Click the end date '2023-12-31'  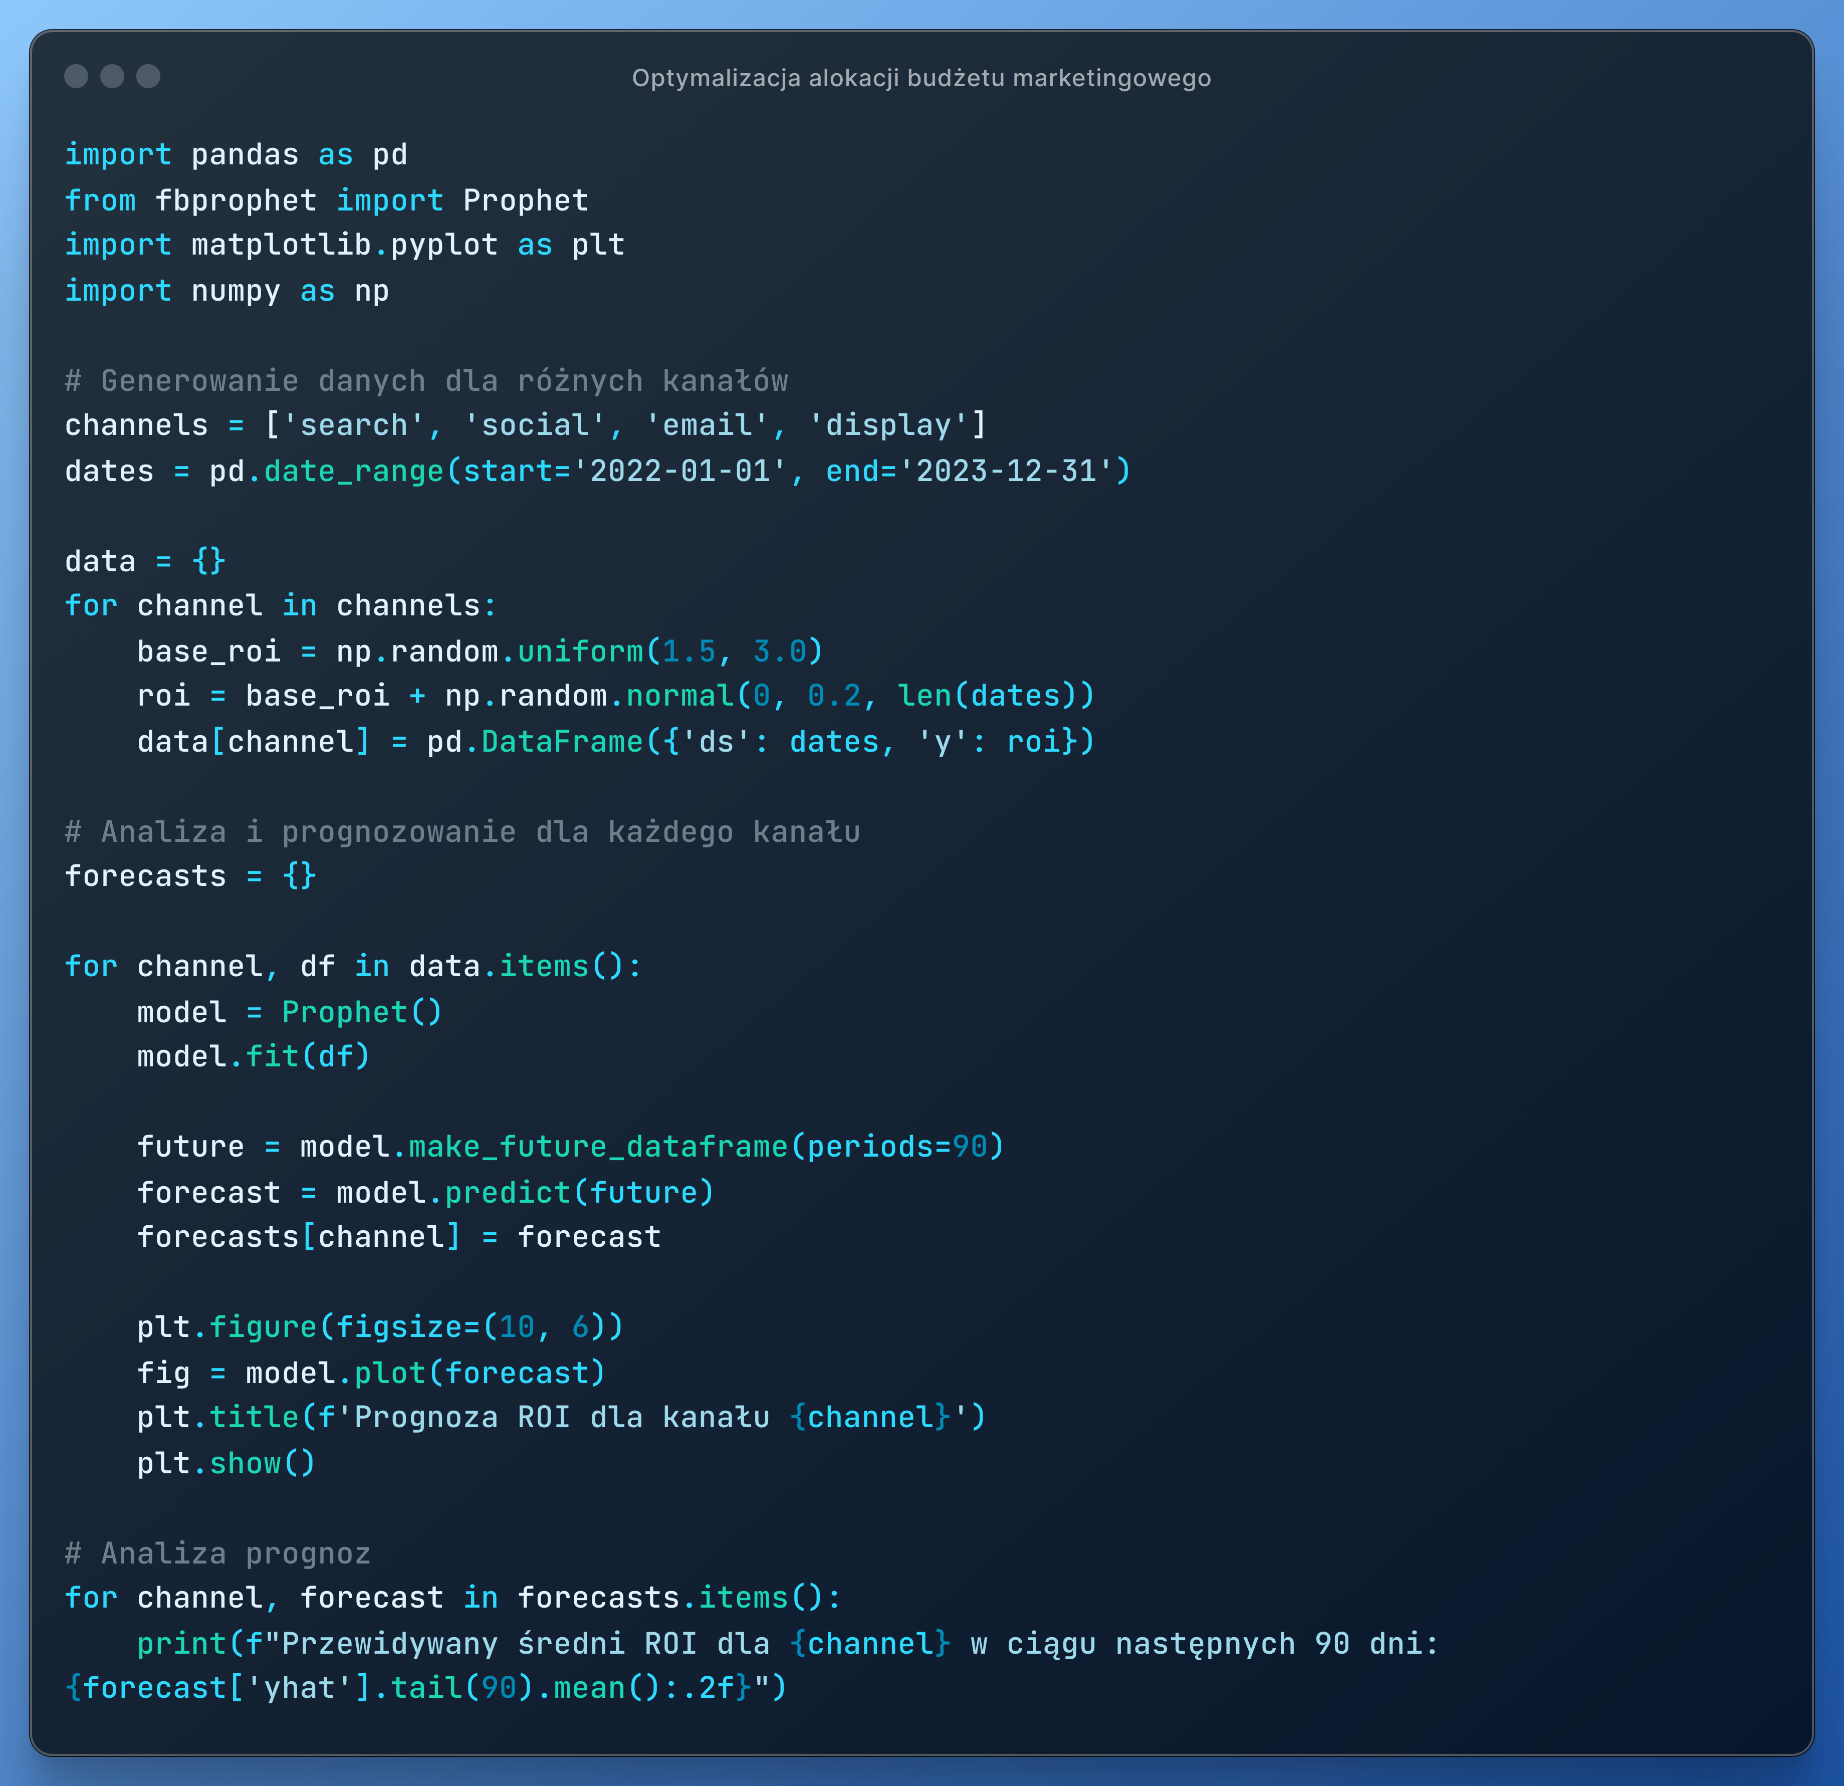(1007, 471)
